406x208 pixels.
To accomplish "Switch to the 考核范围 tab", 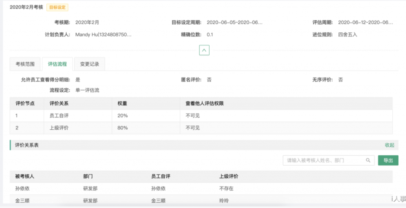I will 25,64.
